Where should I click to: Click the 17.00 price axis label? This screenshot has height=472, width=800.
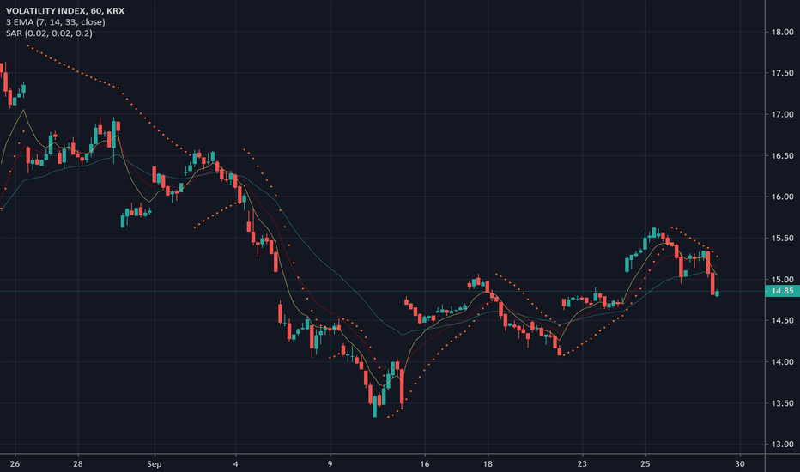(x=782, y=114)
